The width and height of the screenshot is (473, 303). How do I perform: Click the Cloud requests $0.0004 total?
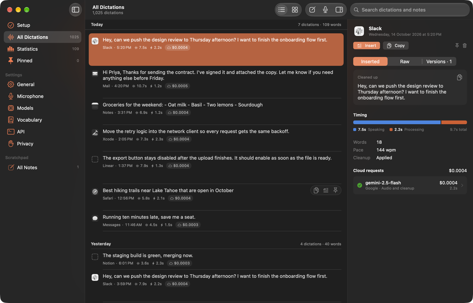click(x=458, y=170)
